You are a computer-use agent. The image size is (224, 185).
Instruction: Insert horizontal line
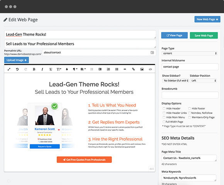pos(125,69)
